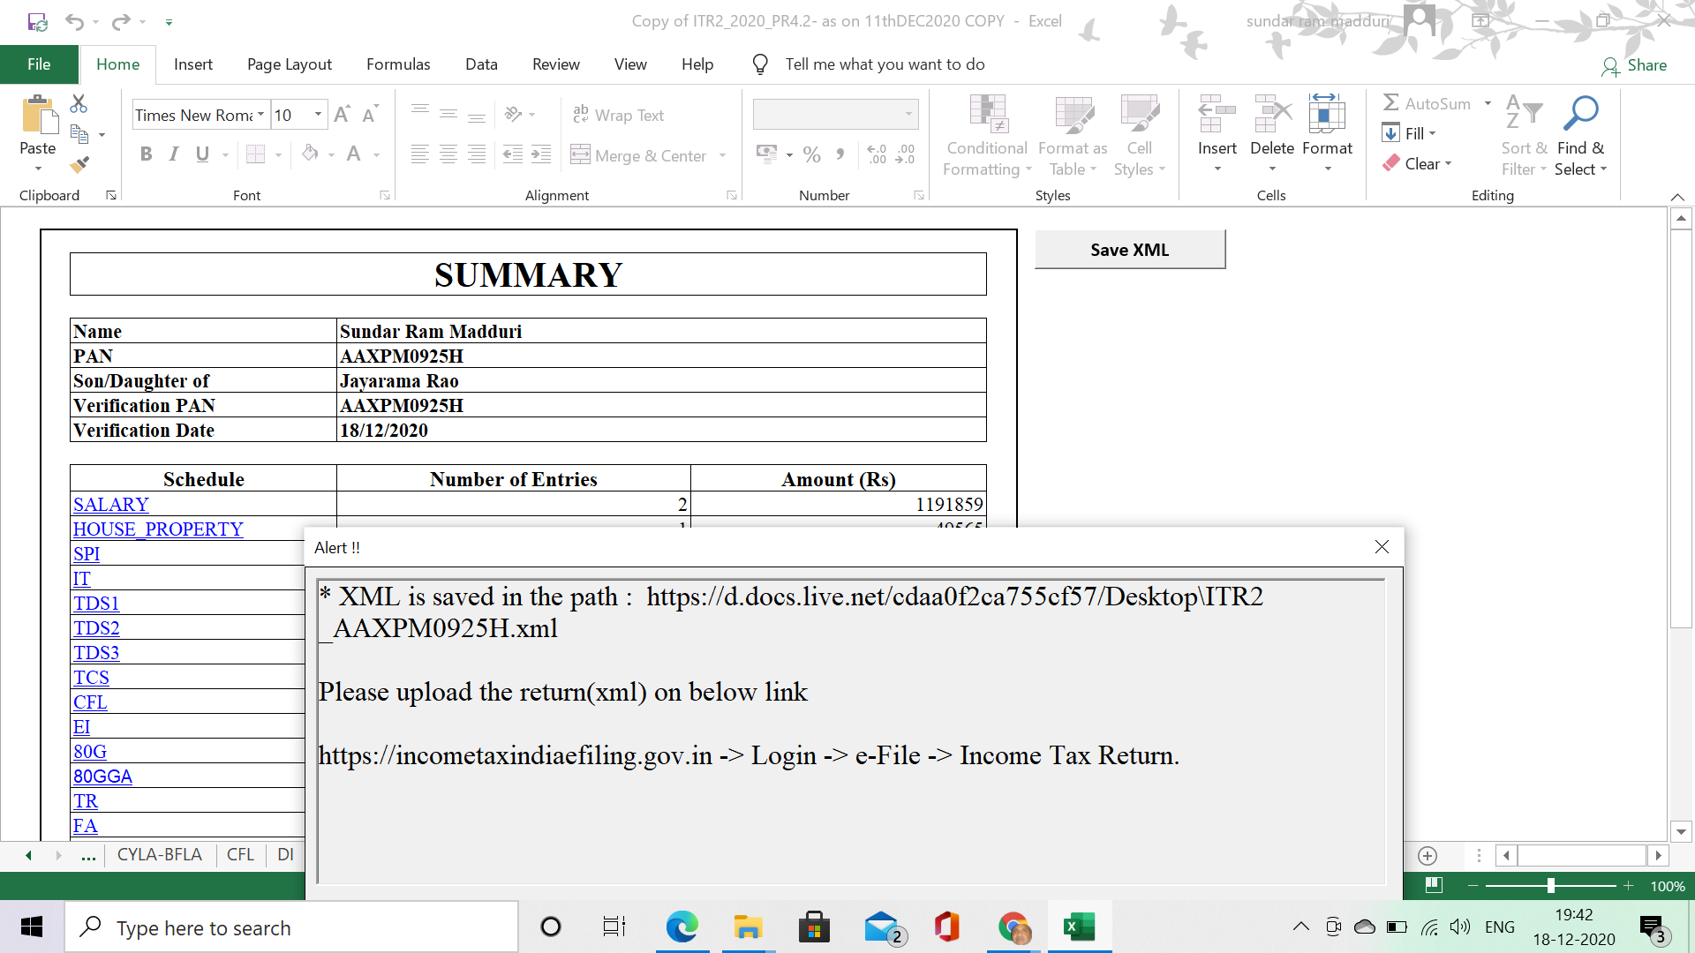1695x953 pixels.
Task: Open the Times New Roman font dropdown
Action: click(x=260, y=115)
